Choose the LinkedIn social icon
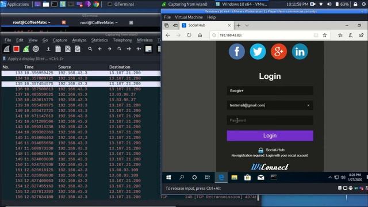368x207 pixels. click(300, 51)
